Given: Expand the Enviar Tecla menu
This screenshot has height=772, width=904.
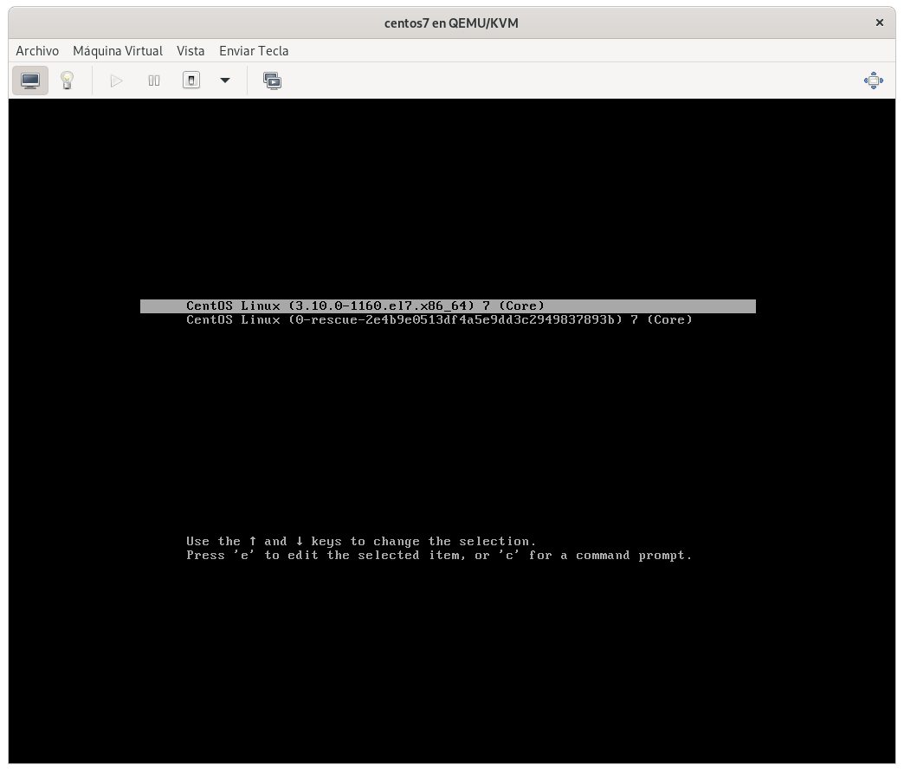Looking at the screenshot, I should (254, 51).
